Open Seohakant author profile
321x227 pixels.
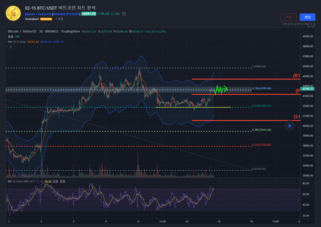coord(32,19)
